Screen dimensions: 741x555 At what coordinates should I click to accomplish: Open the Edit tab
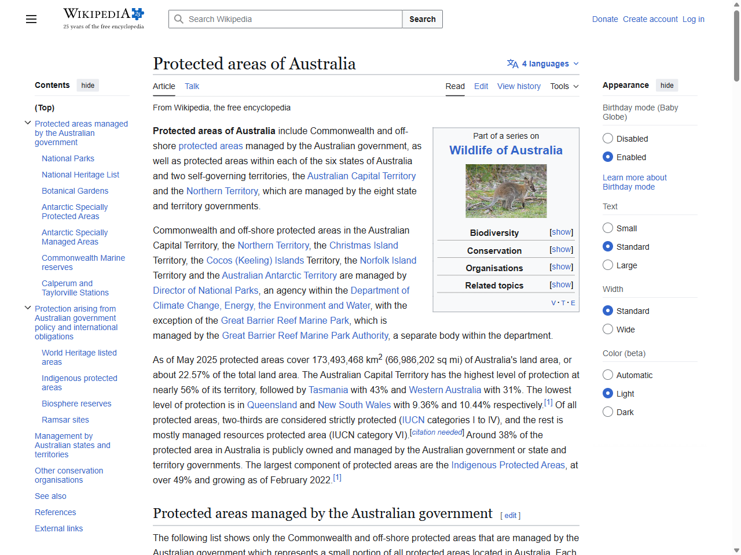(481, 86)
